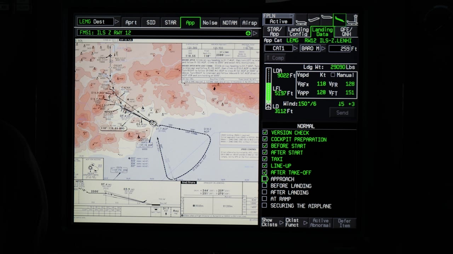Switch to the NOTAM tab
The height and width of the screenshot is (254, 453).
click(230, 23)
